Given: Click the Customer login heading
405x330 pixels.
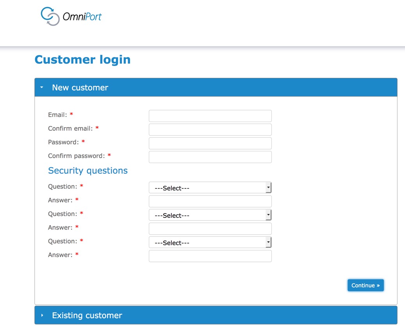Looking at the screenshot, I should click(x=83, y=60).
